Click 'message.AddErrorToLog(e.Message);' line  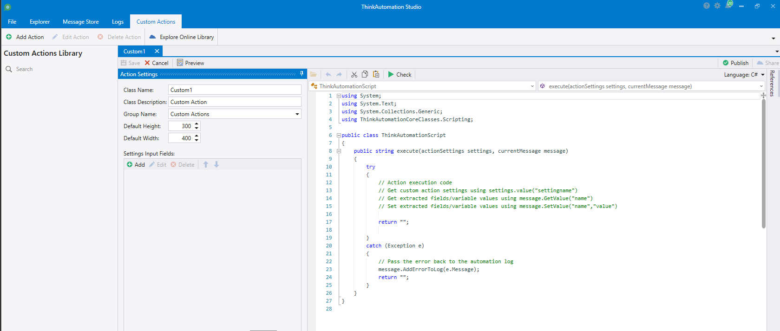428,269
